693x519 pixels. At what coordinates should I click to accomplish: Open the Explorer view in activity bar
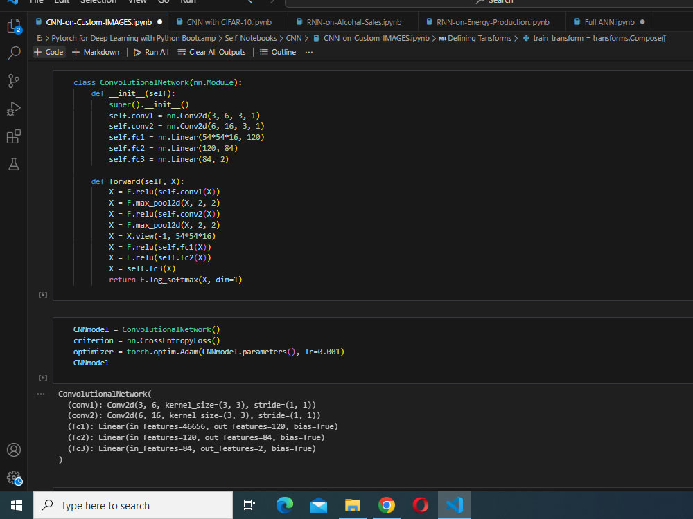point(14,26)
